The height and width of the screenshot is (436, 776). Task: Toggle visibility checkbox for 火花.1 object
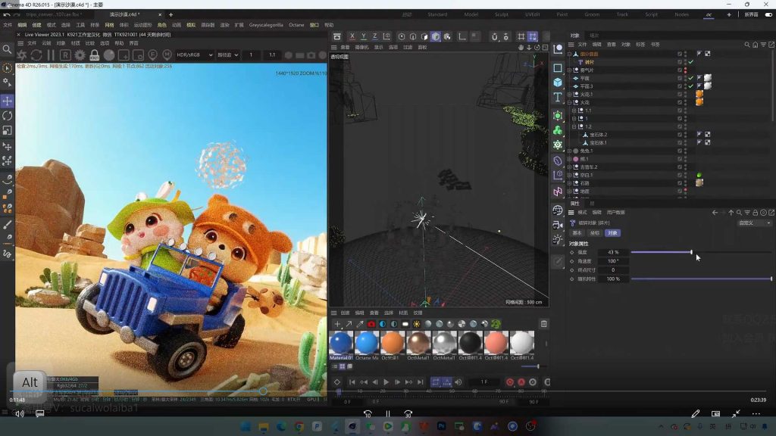coord(680,94)
